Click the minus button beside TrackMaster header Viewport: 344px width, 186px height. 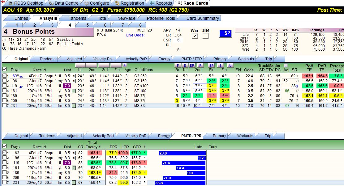[286, 65]
